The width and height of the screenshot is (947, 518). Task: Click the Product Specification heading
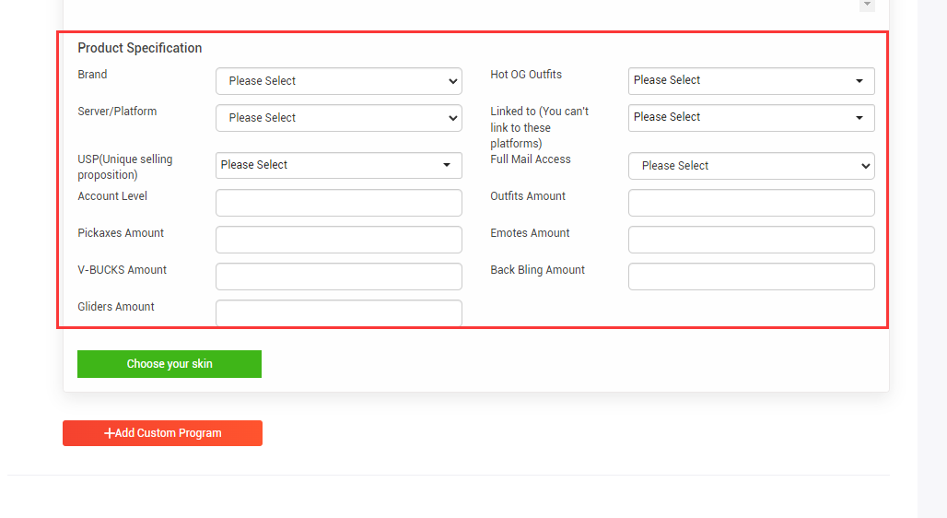(140, 48)
